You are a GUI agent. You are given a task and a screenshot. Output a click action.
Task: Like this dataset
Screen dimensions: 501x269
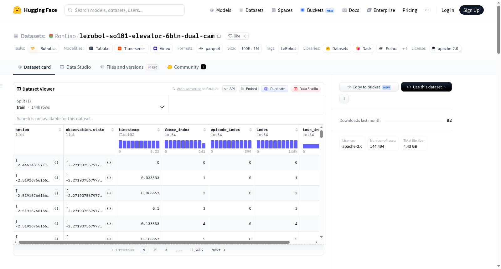pos(234,36)
